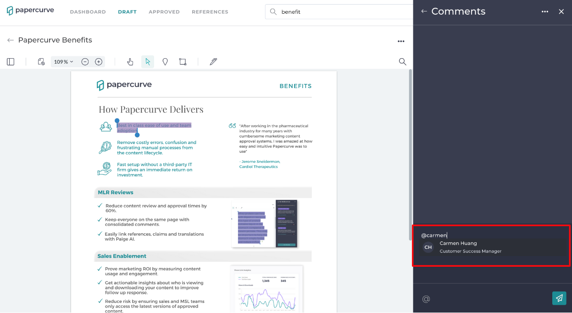Click 'Prove marketing ROI' bullet text

click(153, 271)
